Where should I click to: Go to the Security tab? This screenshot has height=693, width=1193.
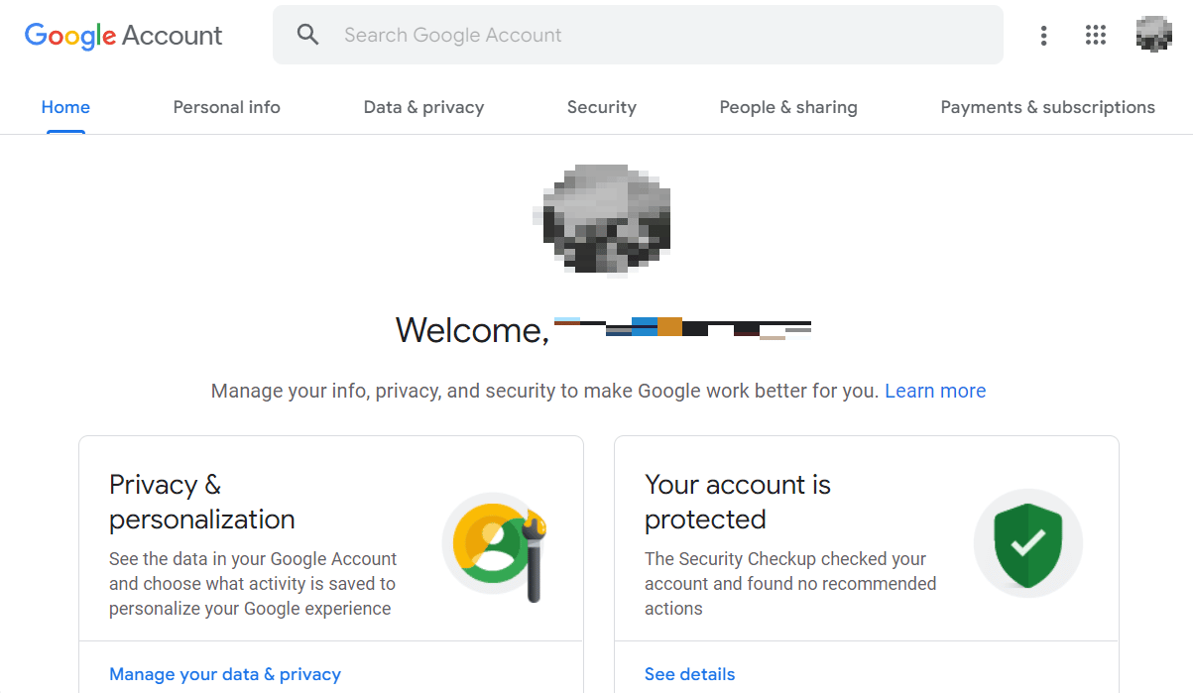(602, 107)
